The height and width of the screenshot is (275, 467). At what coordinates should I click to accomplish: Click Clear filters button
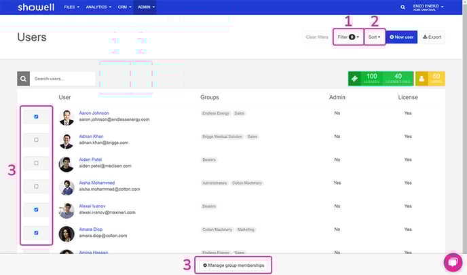317,37
